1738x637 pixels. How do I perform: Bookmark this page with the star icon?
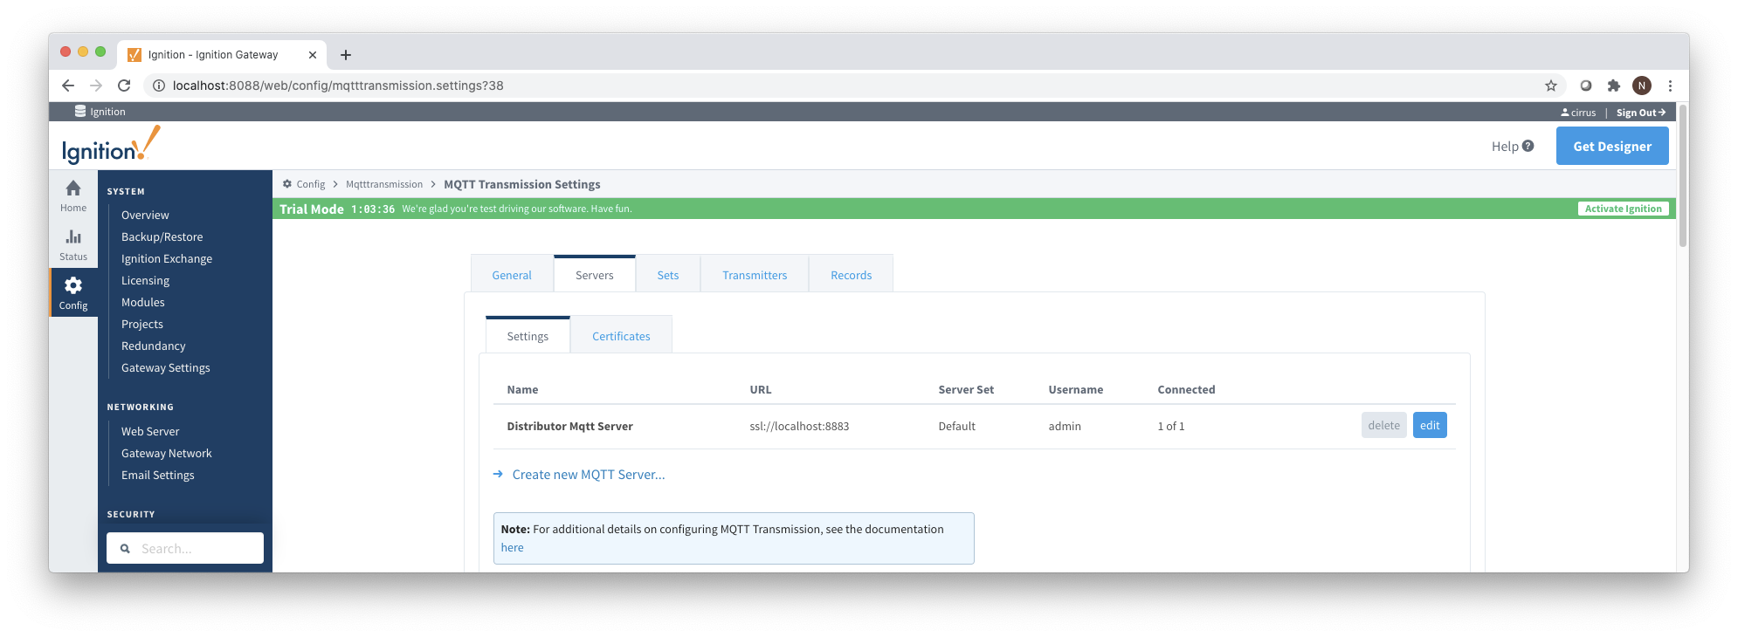click(x=1551, y=86)
